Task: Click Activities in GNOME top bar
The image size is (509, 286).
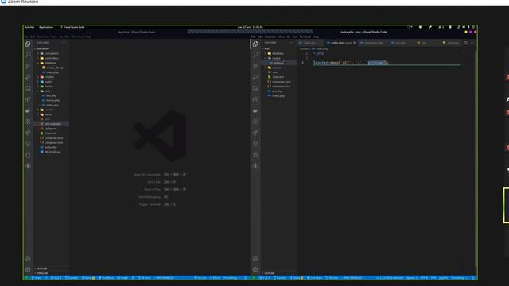Action: pos(29,27)
